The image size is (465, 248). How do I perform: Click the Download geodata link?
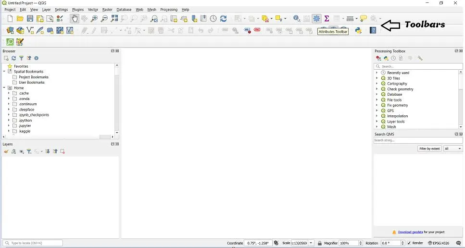pyautogui.click(x=410, y=232)
